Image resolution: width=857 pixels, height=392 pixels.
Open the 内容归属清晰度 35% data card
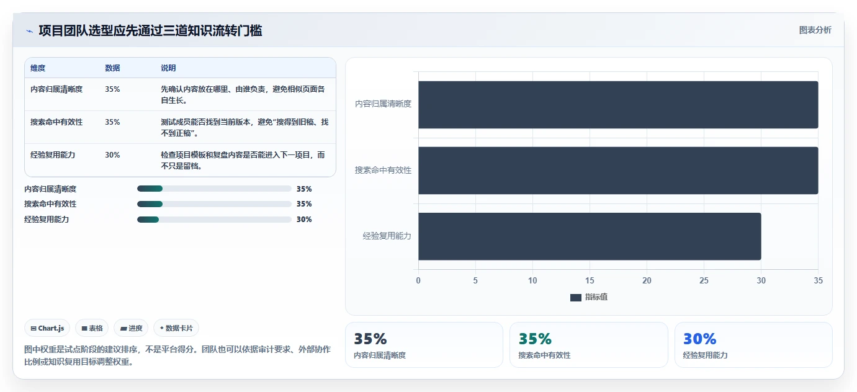(424, 345)
